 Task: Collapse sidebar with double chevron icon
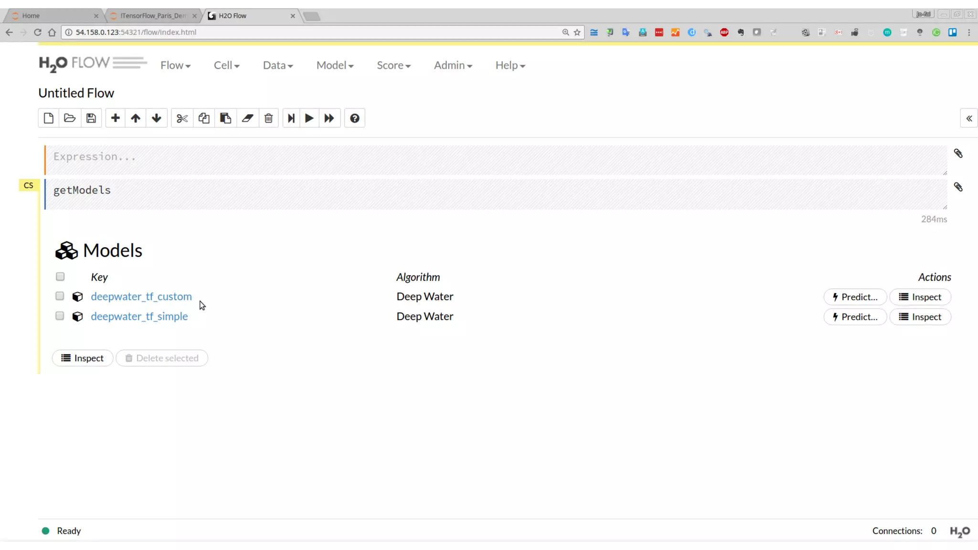[969, 118]
